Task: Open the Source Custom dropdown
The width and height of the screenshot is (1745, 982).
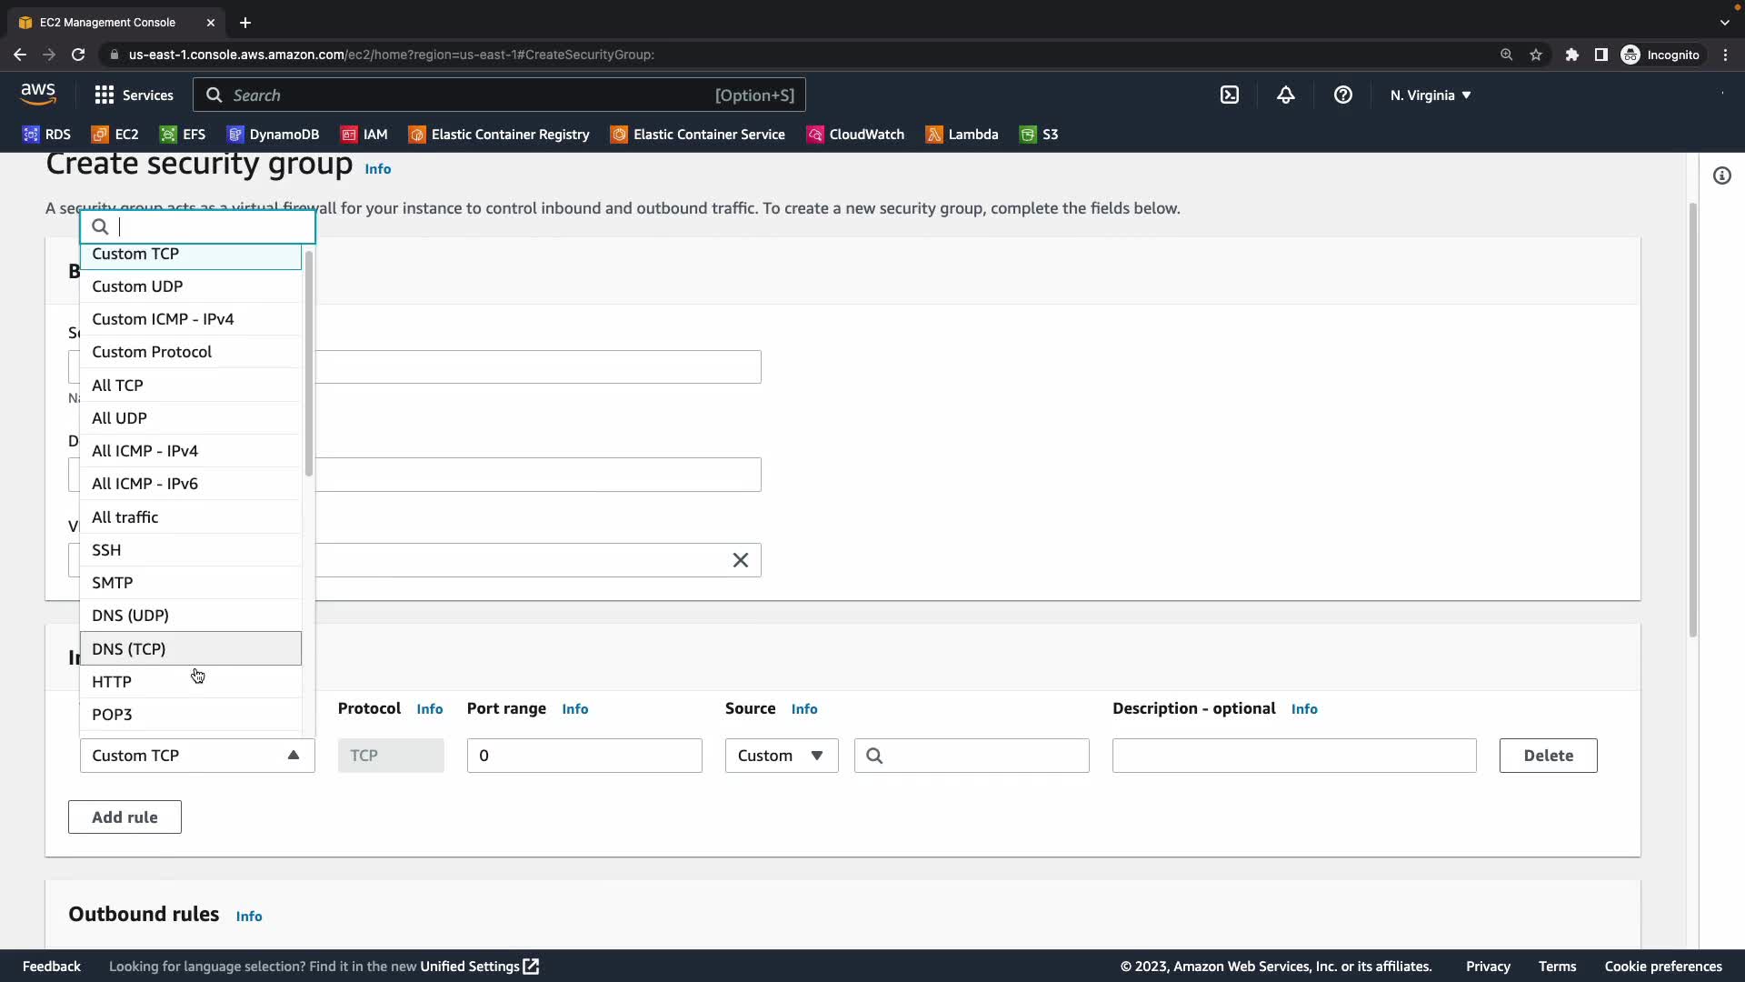Action: [781, 756]
